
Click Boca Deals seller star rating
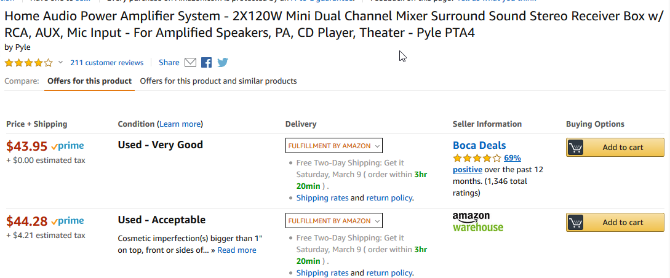[x=477, y=159]
